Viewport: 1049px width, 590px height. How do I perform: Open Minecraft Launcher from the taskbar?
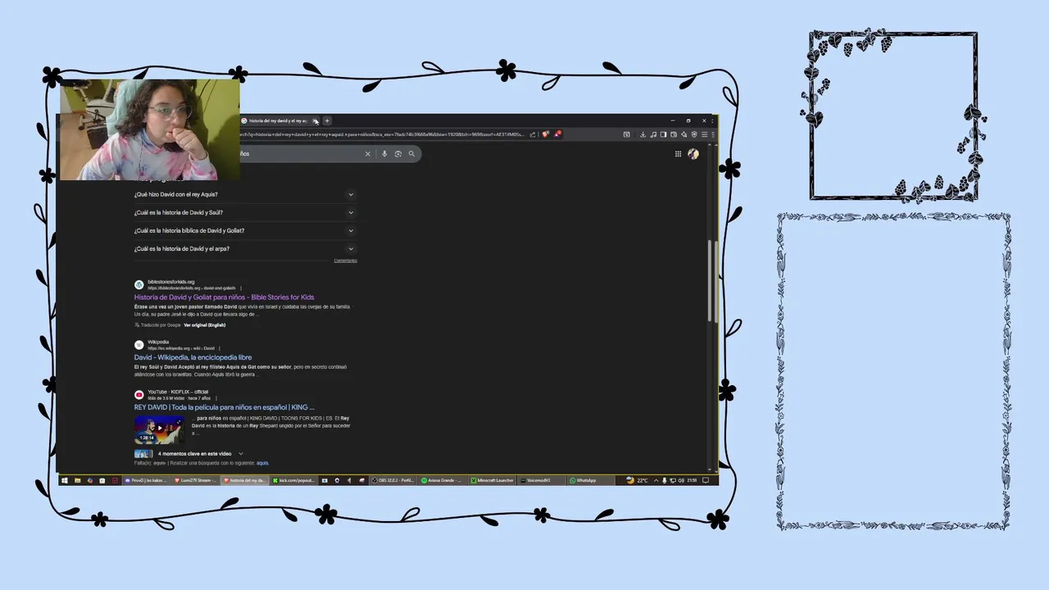[493, 480]
